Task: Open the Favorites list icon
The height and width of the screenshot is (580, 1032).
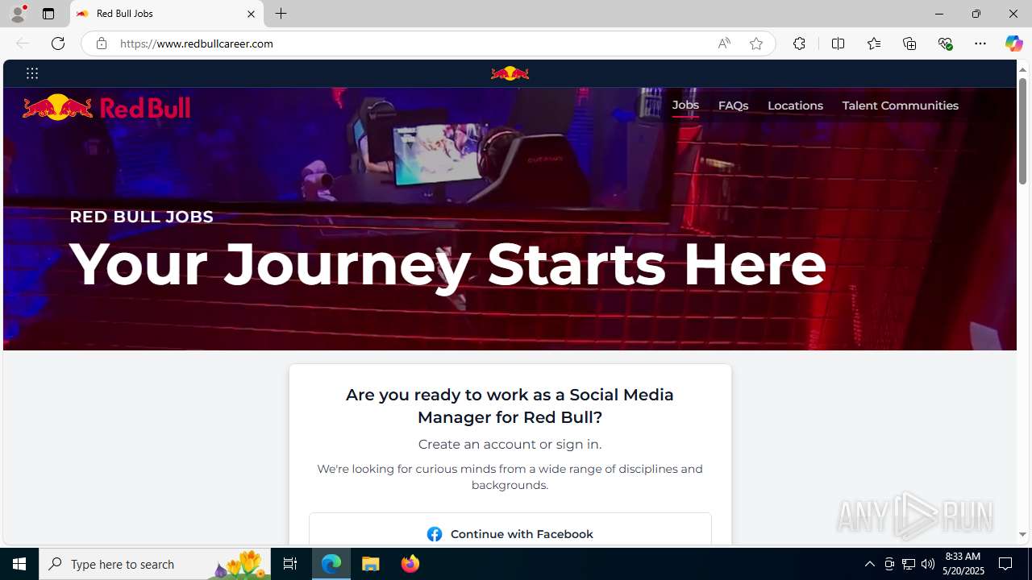Action: pos(873,43)
